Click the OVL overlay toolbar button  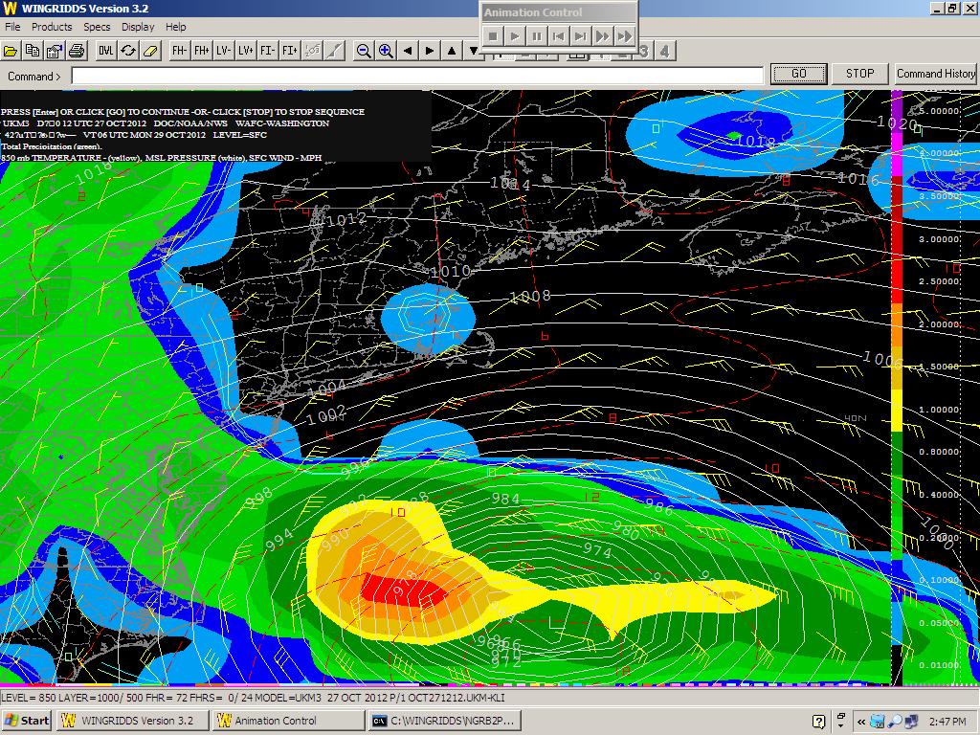pyautogui.click(x=105, y=51)
